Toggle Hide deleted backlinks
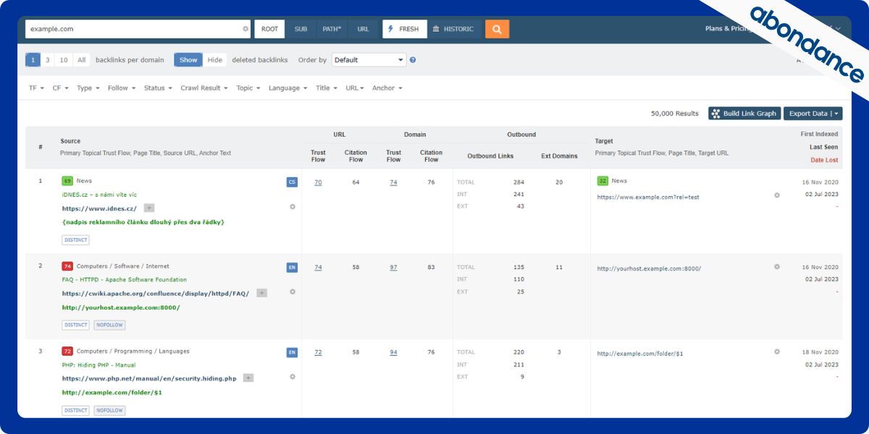869x434 pixels. tap(215, 60)
